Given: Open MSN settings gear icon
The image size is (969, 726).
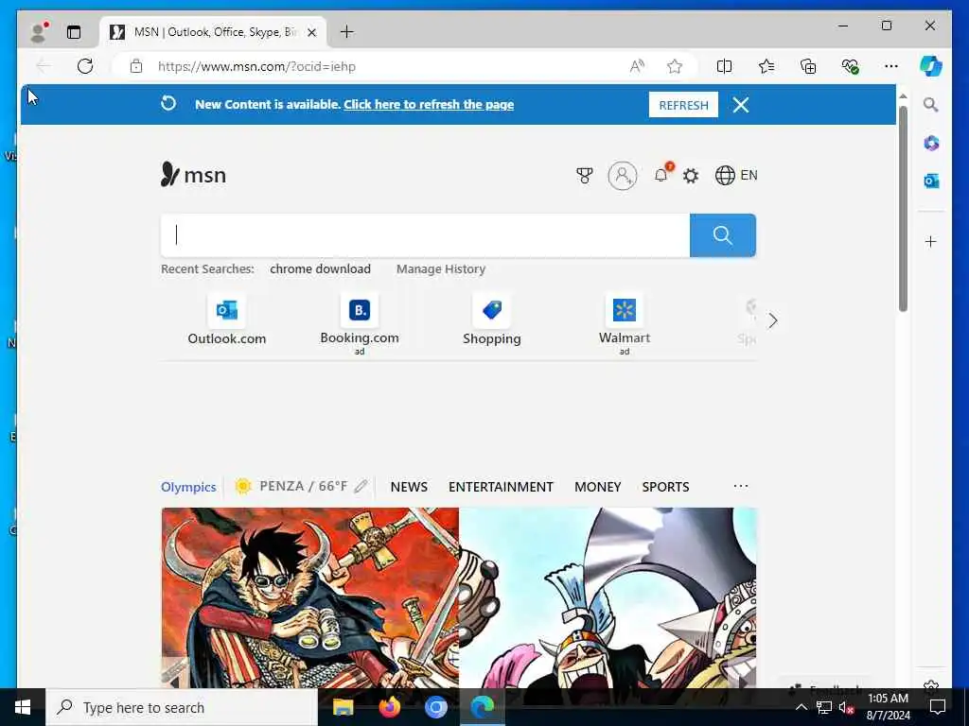Looking at the screenshot, I should coord(690,176).
